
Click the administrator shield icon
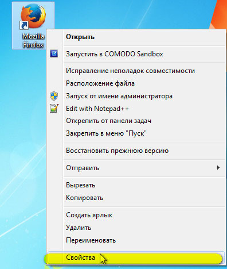click(x=54, y=96)
